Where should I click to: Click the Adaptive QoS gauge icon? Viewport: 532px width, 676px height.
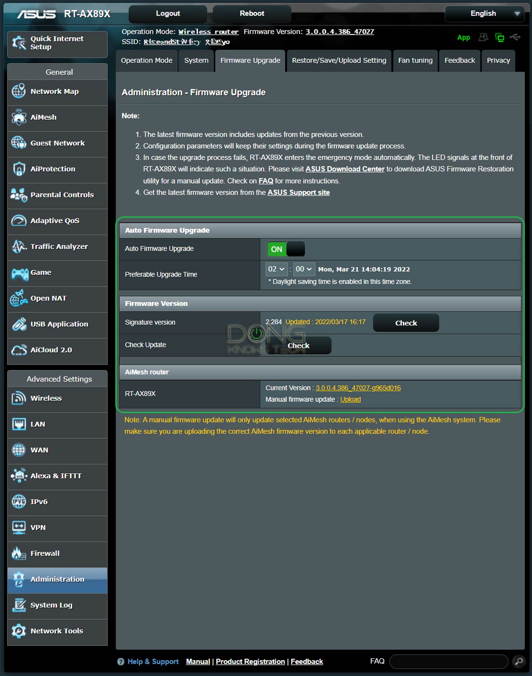tap(19, 220)
